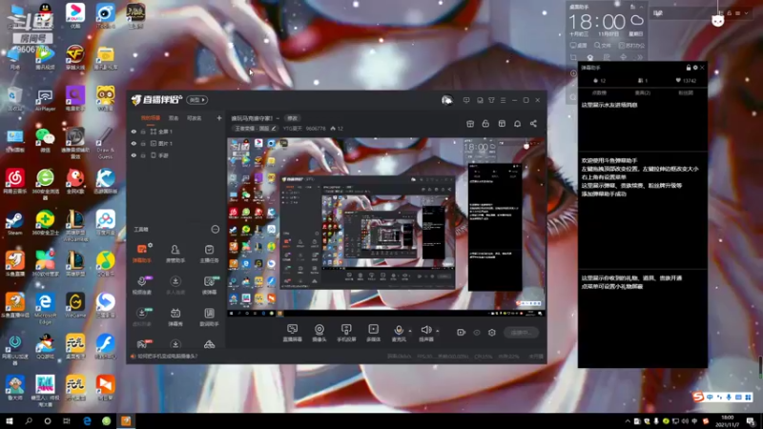
Task: Open 粉丝团 tab in 弹幕助手 window
Action: [686, 92]
